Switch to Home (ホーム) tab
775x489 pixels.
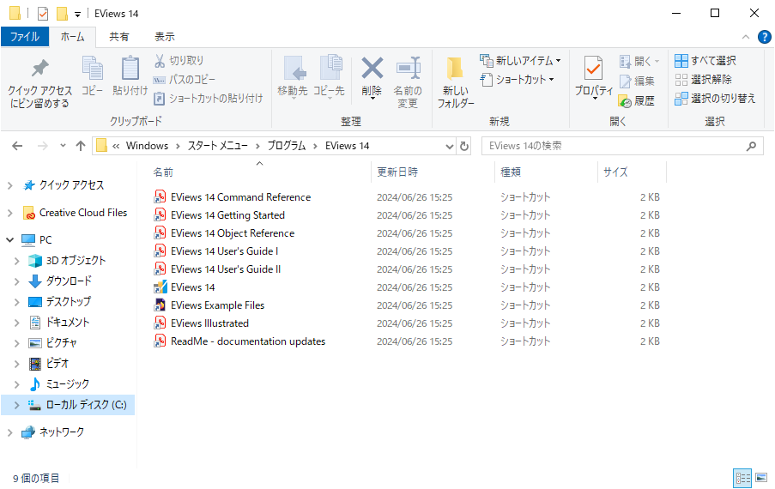pyautogui.click(x=73, y=37)
